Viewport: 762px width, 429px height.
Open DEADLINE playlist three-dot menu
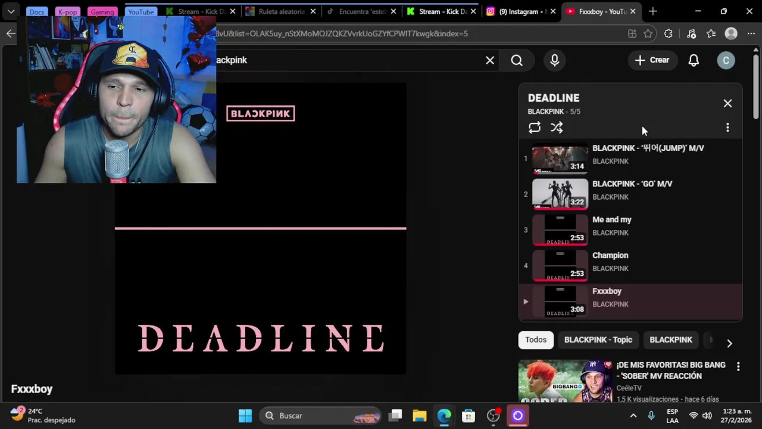[727, 128]
